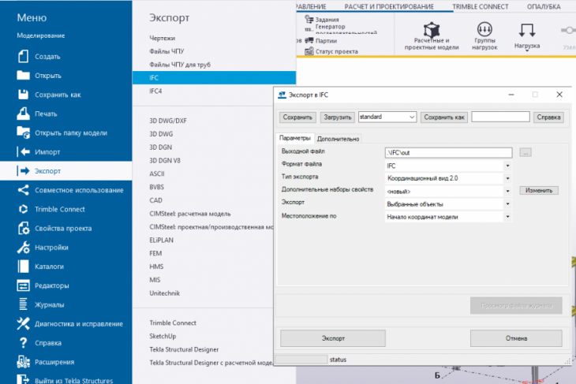Click the Настройки settings icon
The image size is (576, 384).
point(22,248)
